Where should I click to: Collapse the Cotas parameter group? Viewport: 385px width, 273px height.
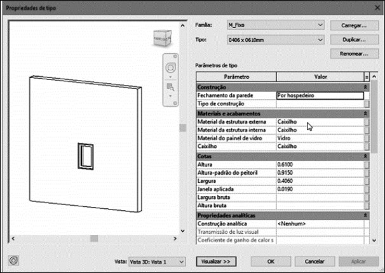[365, 156]
